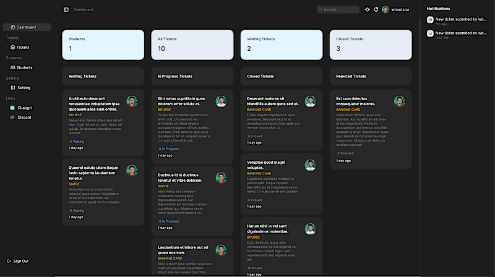Click avatar on 'Laudantium et labore' ticket
Image resolution: width=495 pixels, height=277 pixels.
tap(222, 250)
